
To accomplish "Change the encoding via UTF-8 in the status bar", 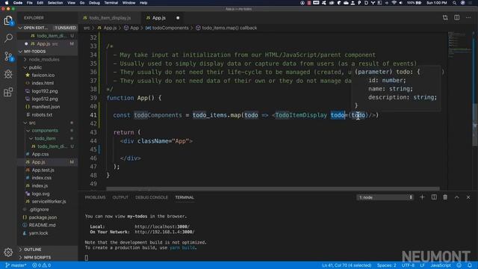I will (408, 265).
